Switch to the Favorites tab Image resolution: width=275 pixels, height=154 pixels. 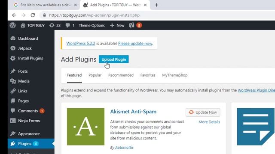pyautogui.click(x=148, y=75)
